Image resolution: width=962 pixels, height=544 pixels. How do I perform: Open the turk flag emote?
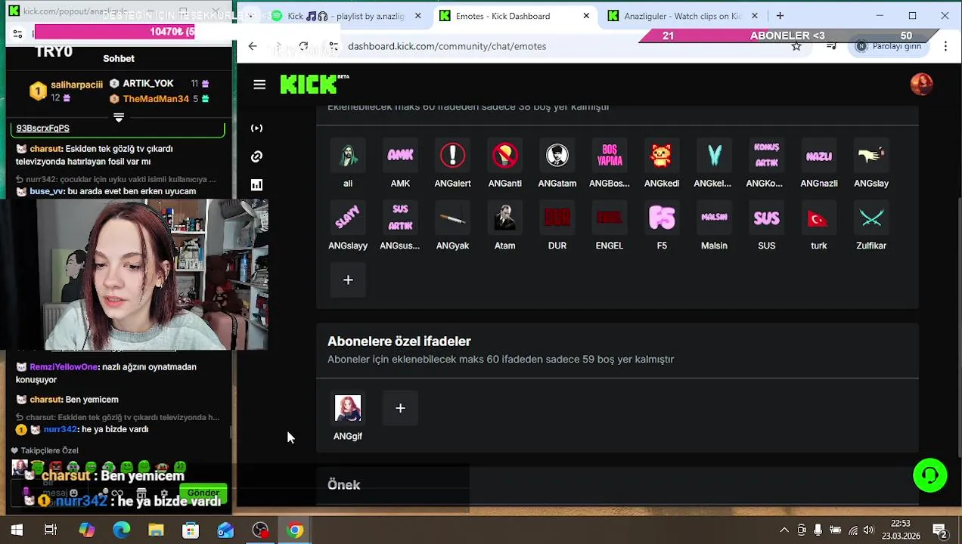[x=819, y=218]
